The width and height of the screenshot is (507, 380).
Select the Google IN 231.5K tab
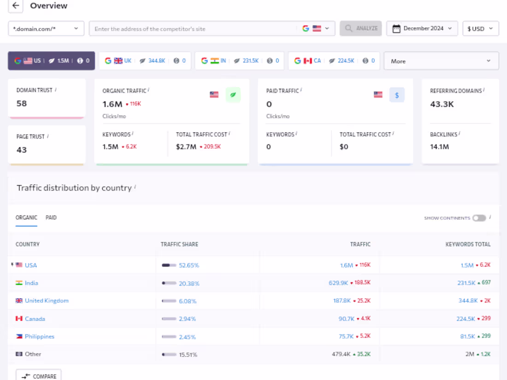coord(240,61)
